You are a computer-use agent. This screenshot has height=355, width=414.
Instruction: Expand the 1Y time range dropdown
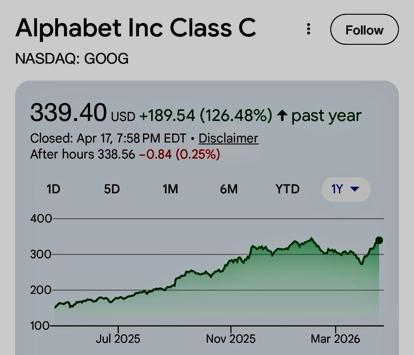click(346, 189)
